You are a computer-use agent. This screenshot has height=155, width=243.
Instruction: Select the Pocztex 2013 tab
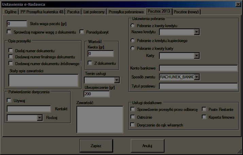coord(159,11)
